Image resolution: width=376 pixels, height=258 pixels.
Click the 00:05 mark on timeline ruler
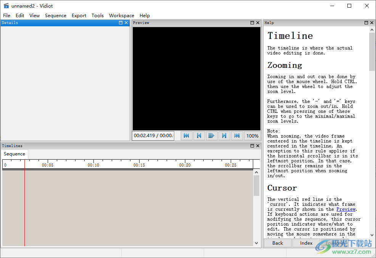tap(48, 165)
